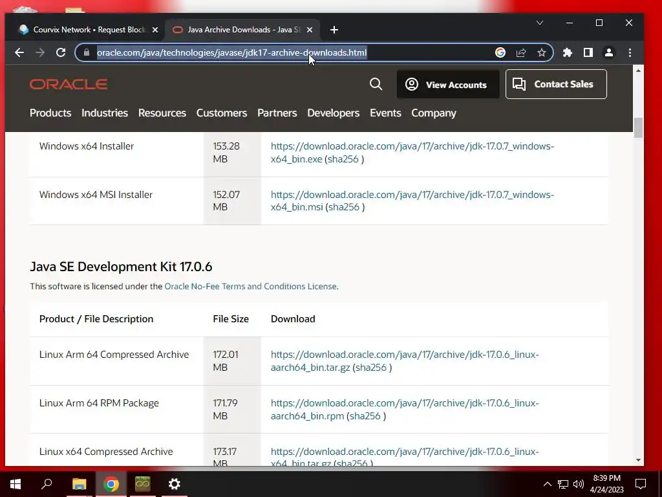Click the taskbar clock and date
Screen dimensions: 662x497
point(606,484)
